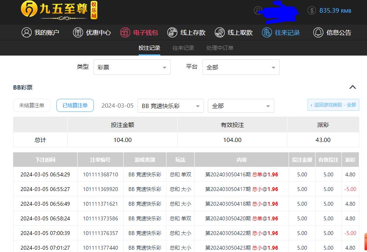Image resolution: width=367 pixels, height=252 pixels.
Task: Click order number 101111377440
Action: 100,248
